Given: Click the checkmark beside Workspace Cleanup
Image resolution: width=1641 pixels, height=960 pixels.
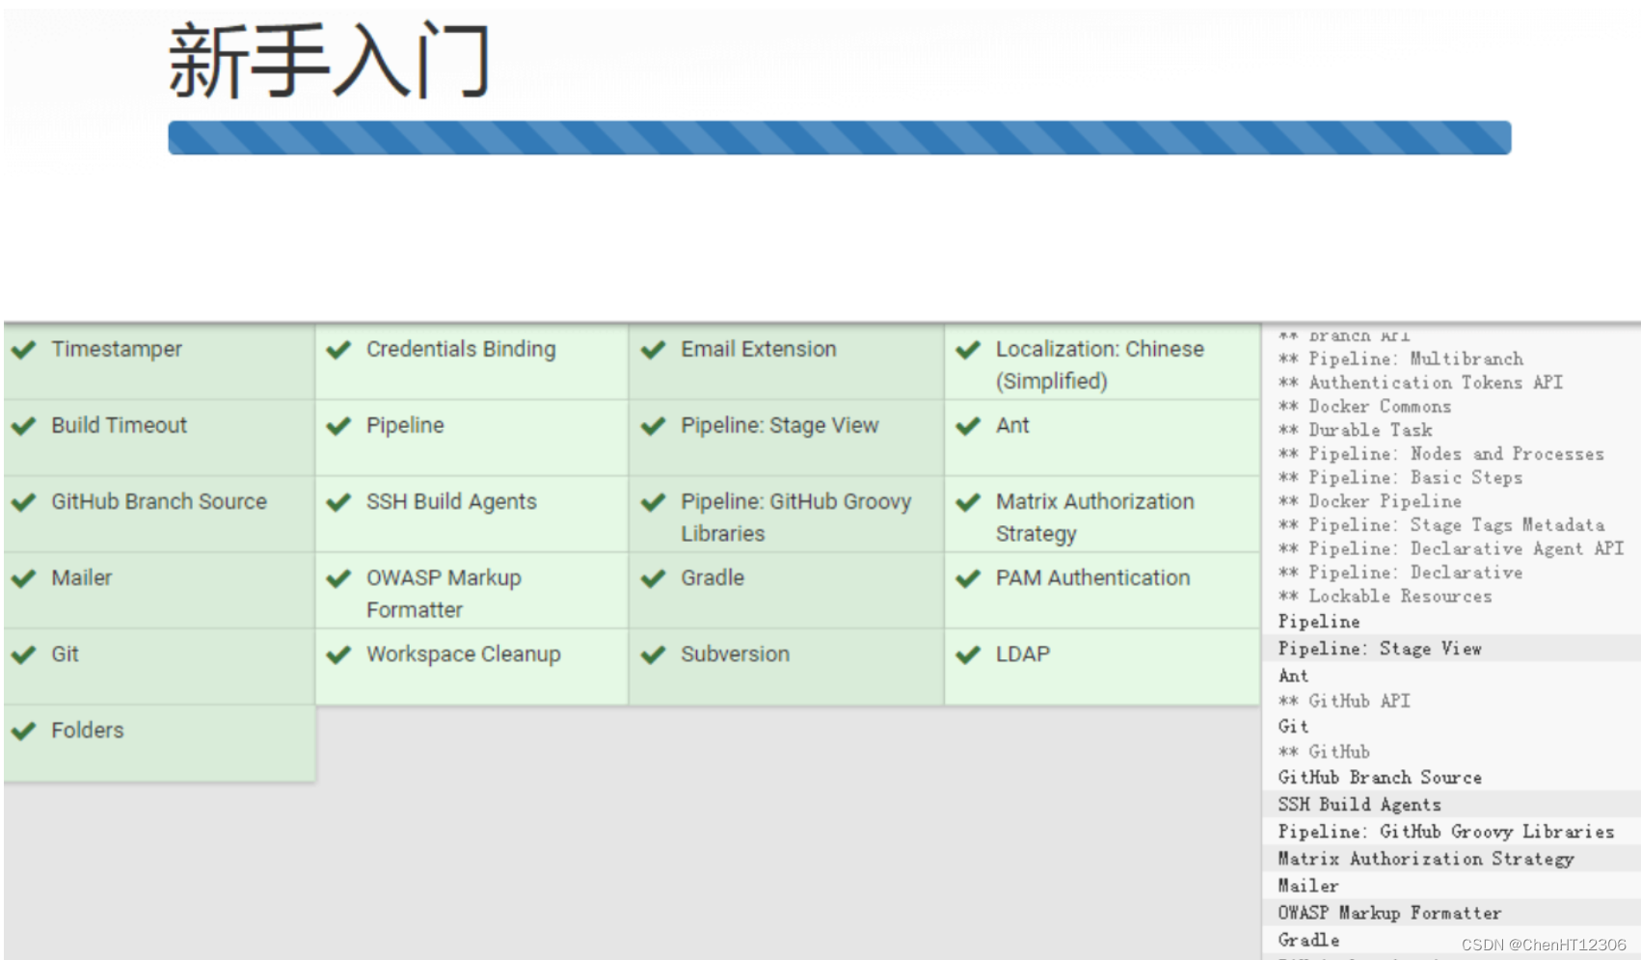Looking at the screenshot, I should point(338,654).
